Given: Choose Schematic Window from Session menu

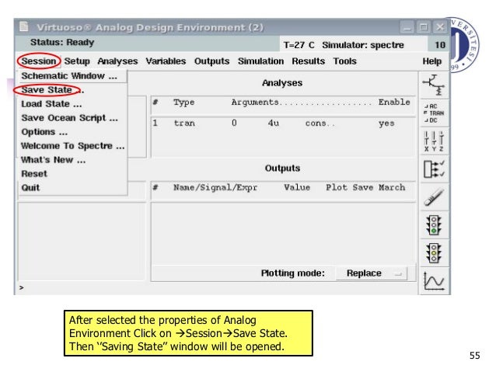Looking at the screenshot, I should click(73, 76).
